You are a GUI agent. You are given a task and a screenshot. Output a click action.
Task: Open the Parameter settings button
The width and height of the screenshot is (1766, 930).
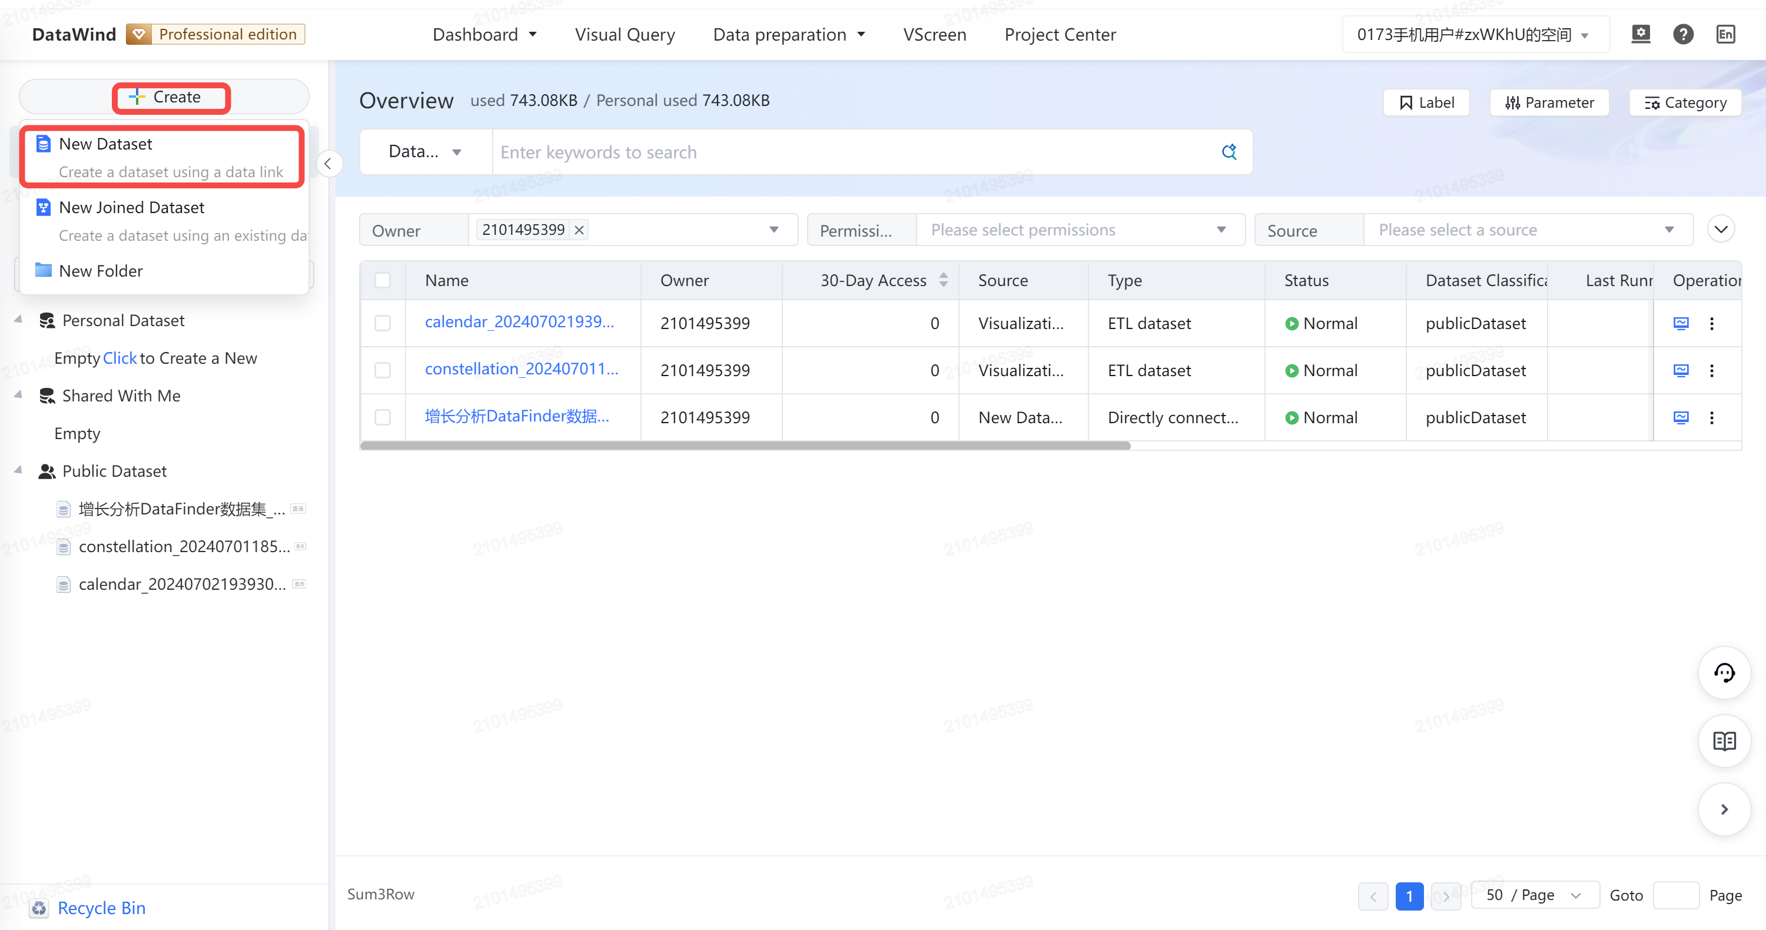pos(1549,102)
